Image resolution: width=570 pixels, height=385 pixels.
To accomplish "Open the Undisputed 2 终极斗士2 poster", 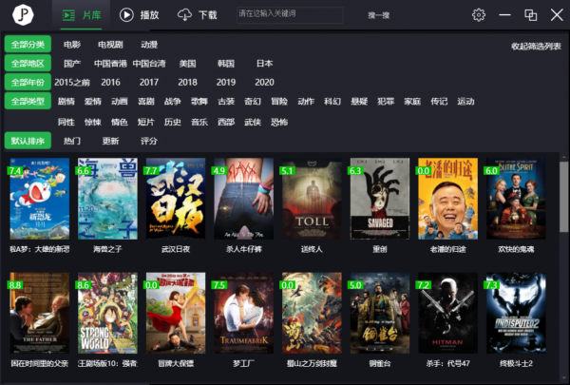I will coord(516,313).
